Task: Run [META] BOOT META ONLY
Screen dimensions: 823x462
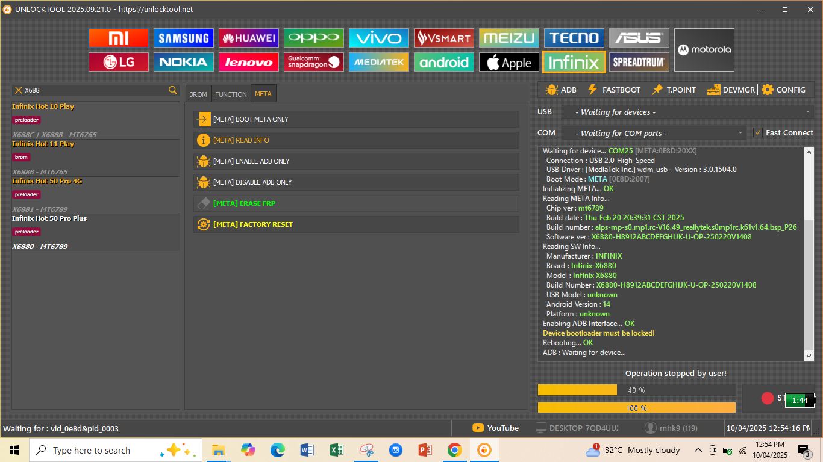Action: click(356, 119)
